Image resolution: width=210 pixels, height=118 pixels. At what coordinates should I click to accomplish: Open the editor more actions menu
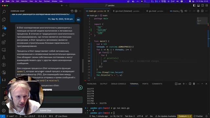click(206, 11)
